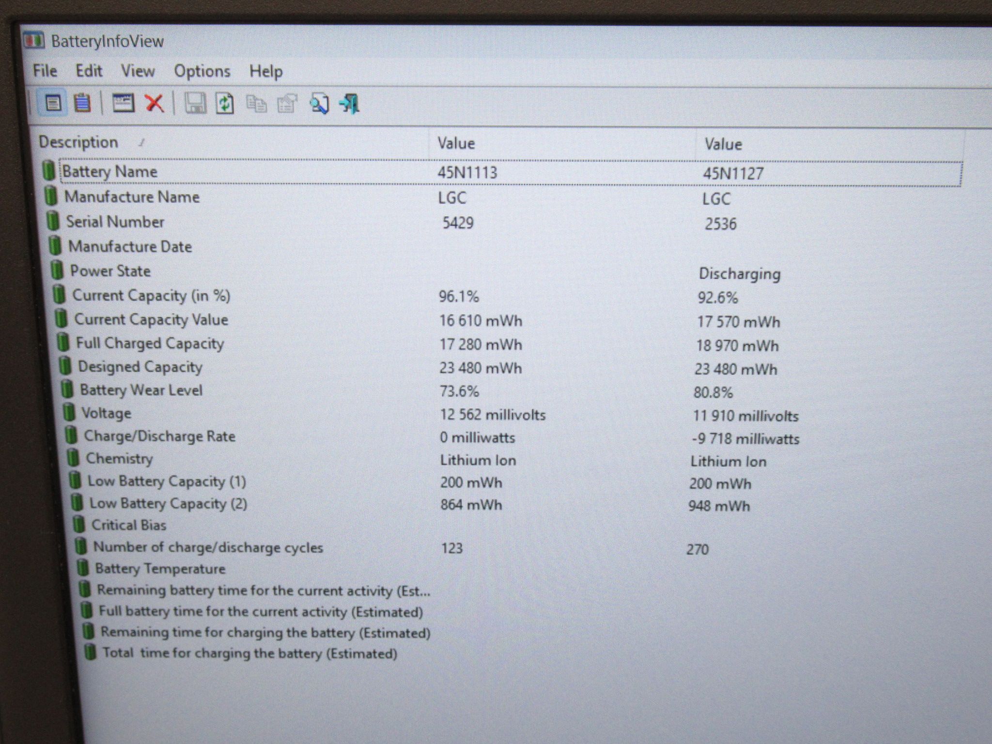Click the Refresh toolbar icon
The width and height of the screenshot is (992, 744).
coord(225,104)
